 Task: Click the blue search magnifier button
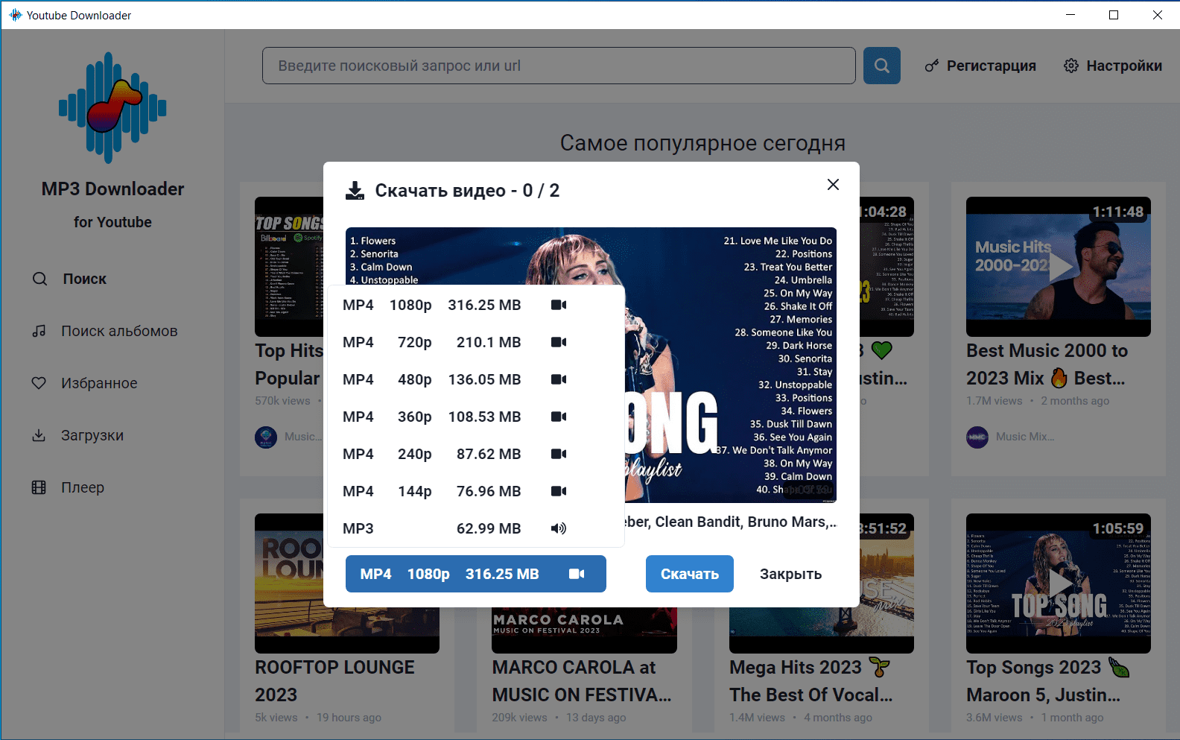881,66
